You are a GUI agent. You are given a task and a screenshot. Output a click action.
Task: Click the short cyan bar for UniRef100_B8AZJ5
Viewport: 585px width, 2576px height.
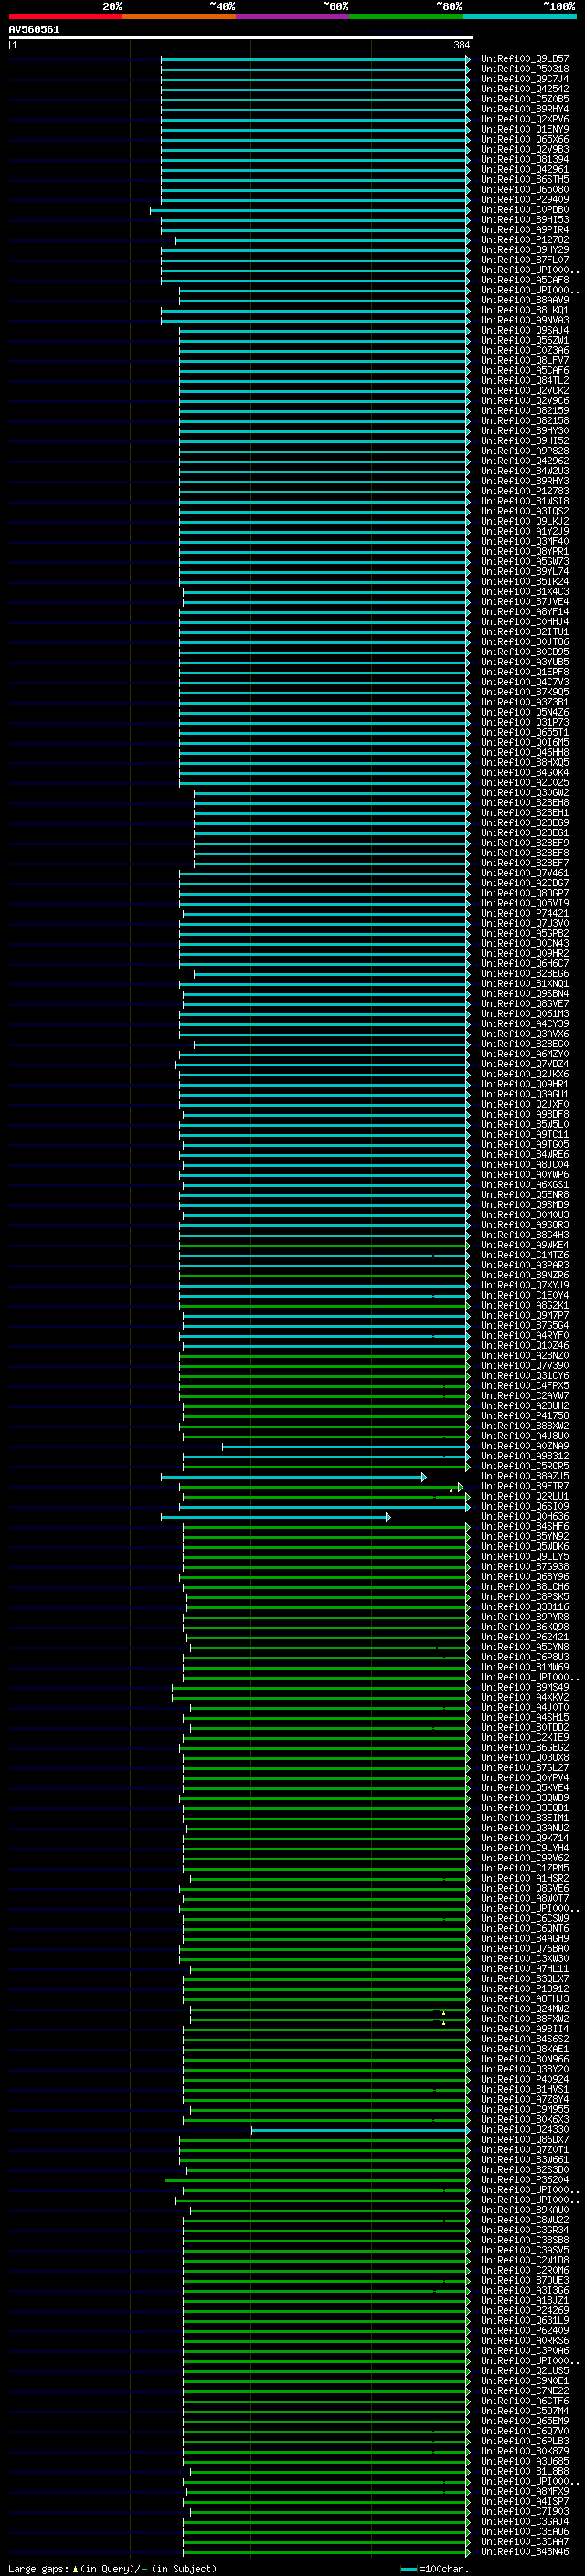click(293, 1477)
